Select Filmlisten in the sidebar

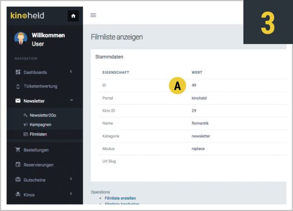(38, 134)
